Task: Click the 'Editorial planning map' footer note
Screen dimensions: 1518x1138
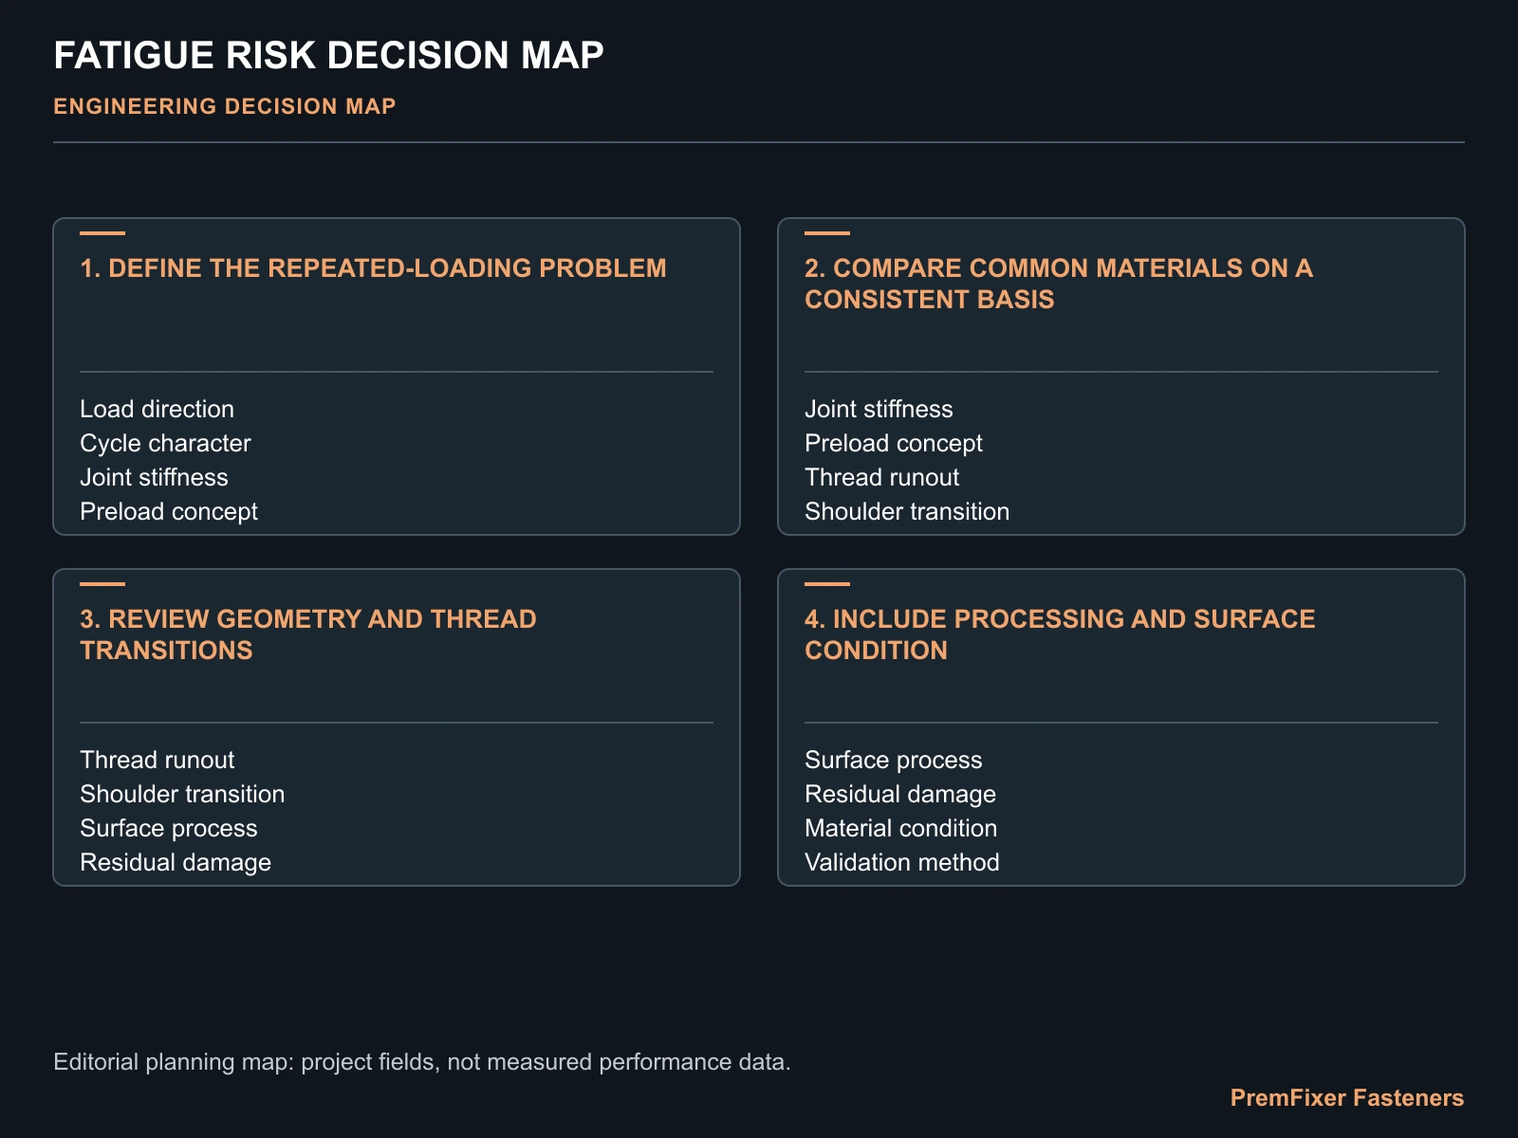Action: click(422, 1062)
